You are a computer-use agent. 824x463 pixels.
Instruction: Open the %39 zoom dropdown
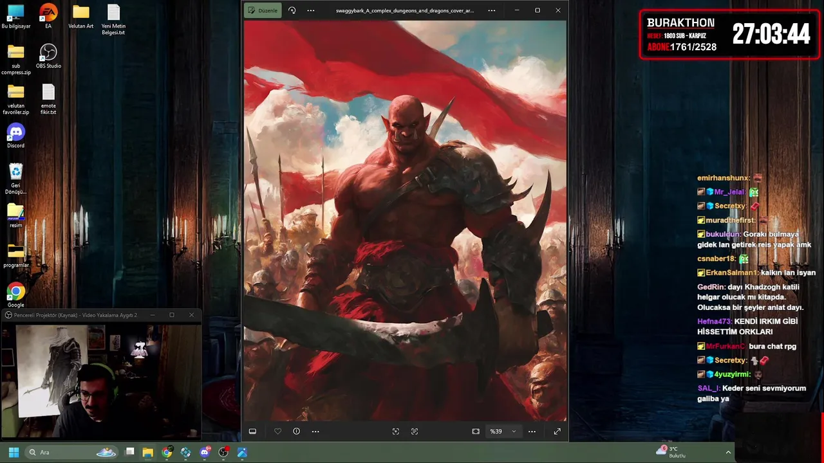[x=503, y=431]
